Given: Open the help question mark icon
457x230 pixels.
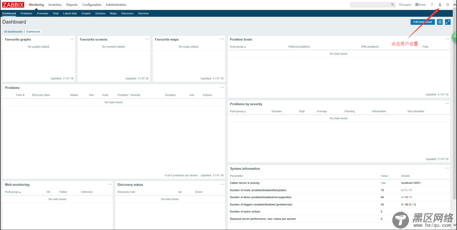Looking at the screenshot, I should point(432,5).
